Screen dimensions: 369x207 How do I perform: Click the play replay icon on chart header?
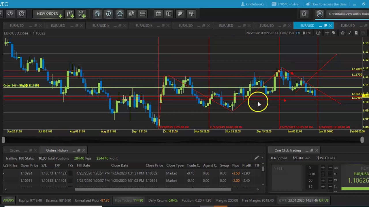(356, 33)
